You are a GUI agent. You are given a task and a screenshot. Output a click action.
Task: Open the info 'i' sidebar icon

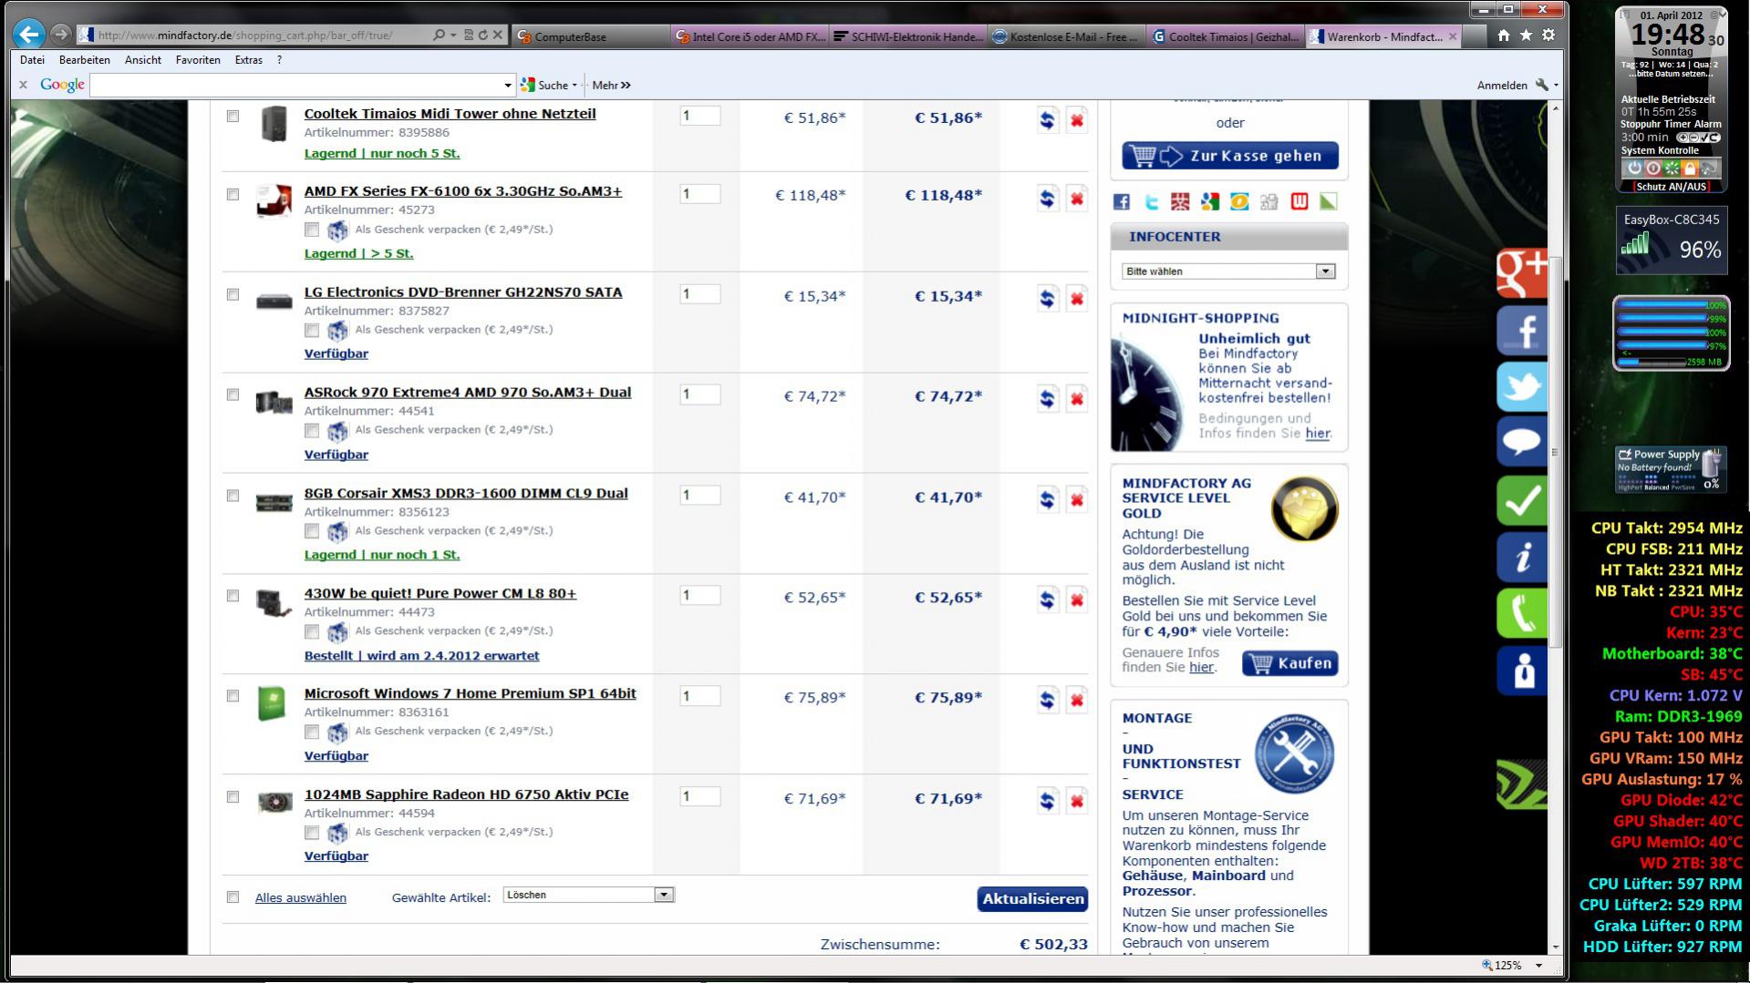[1521, 557]
